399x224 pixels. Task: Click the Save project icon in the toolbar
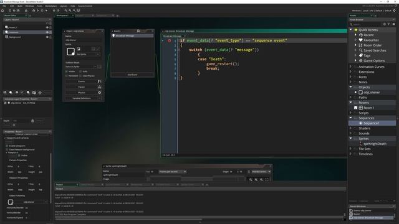pos(18,11)
